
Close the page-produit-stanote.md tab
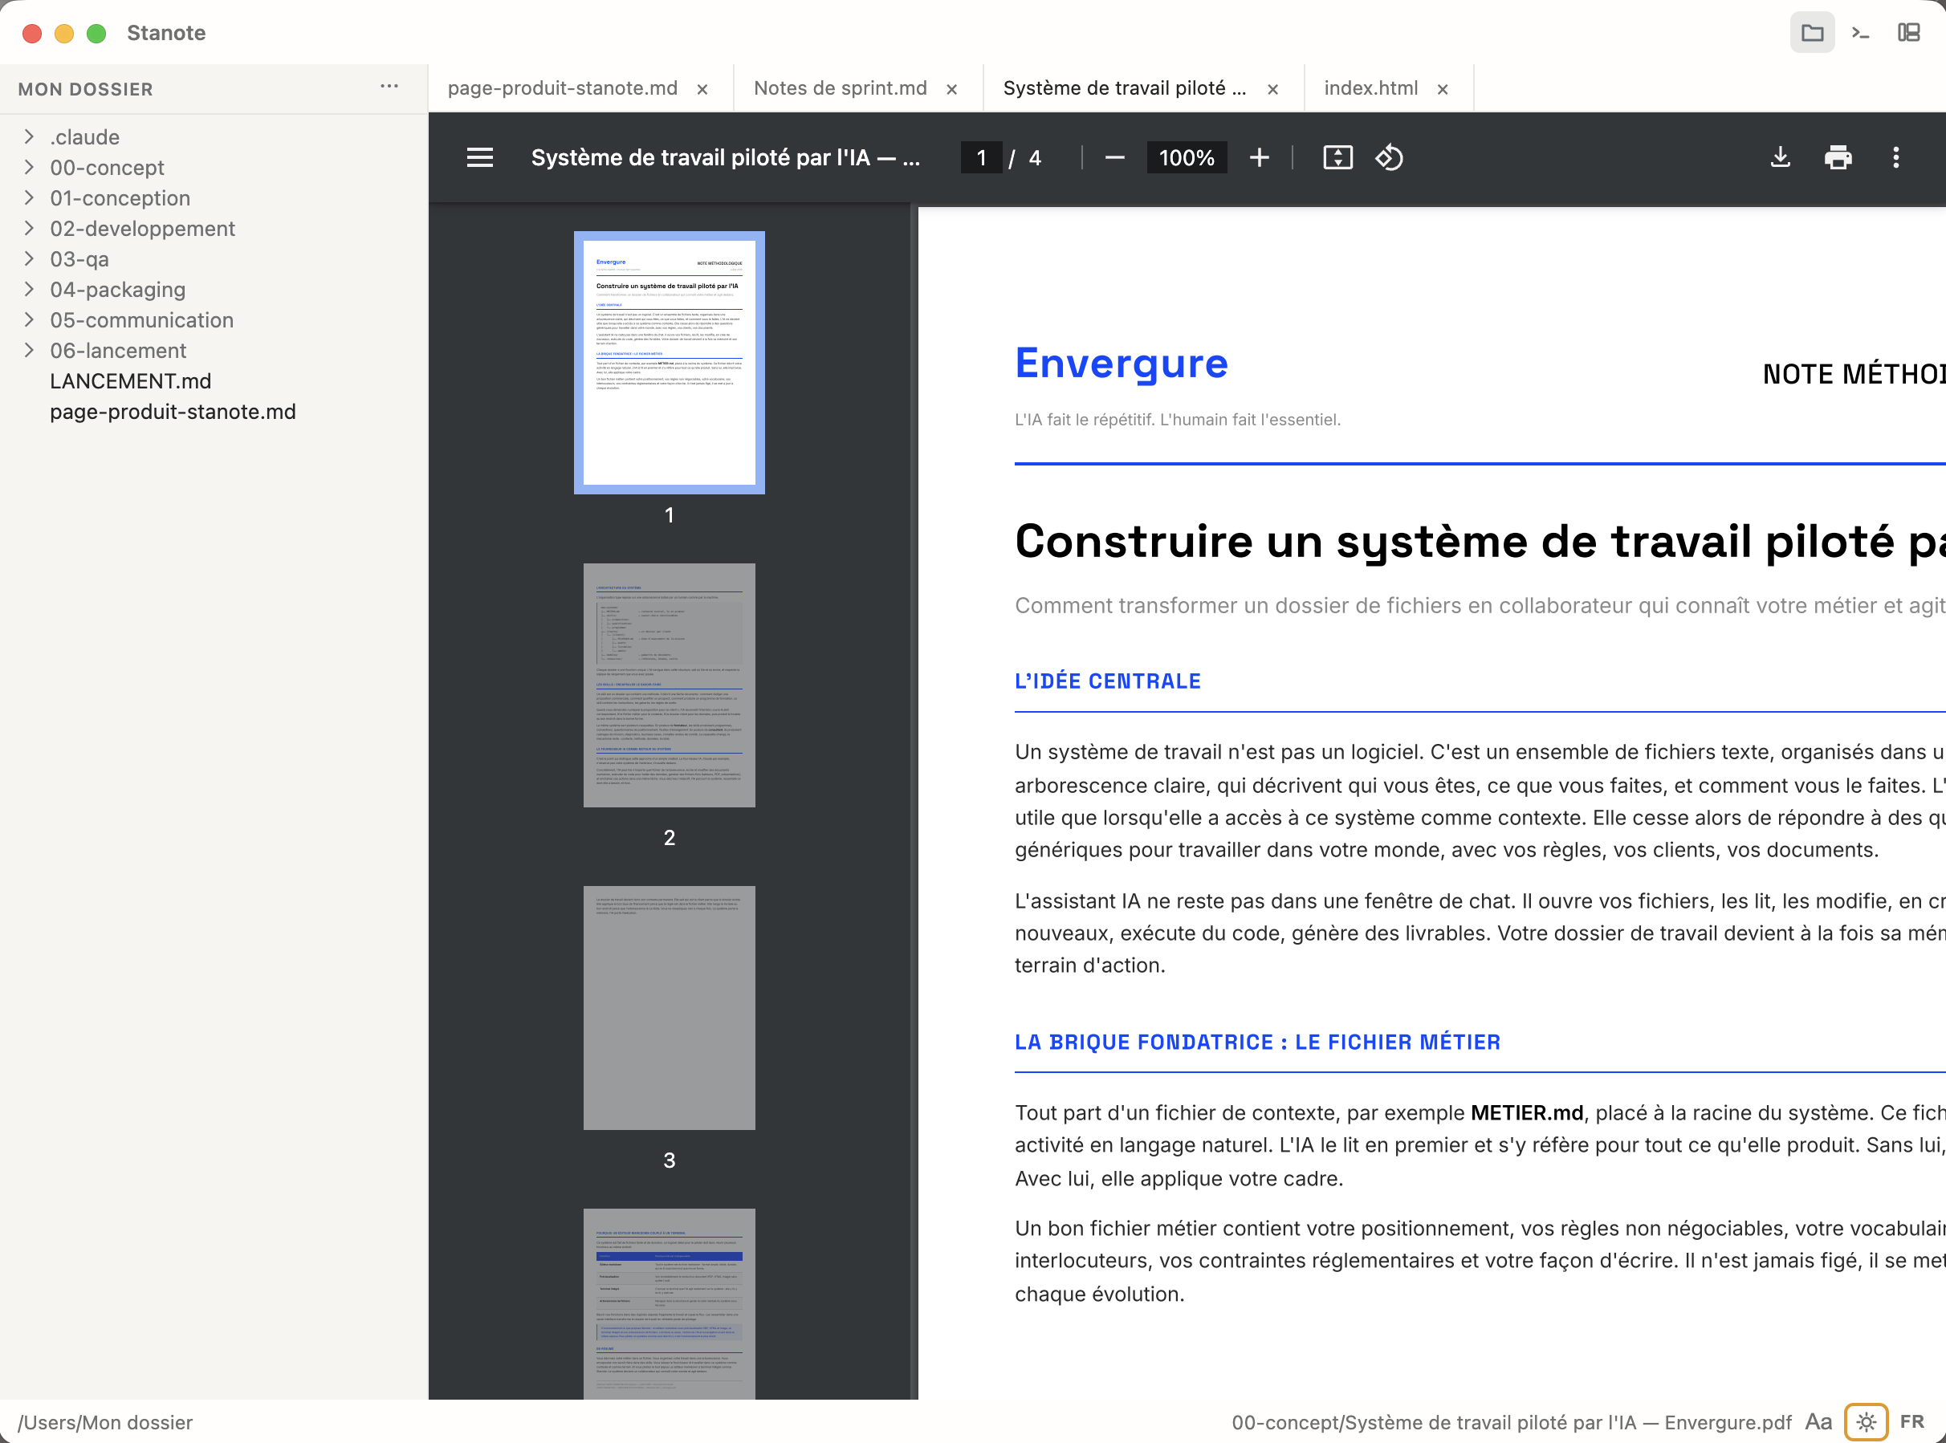tap(702, 89)
